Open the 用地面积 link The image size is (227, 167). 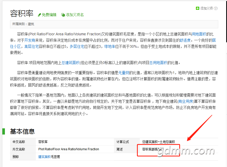[199, 34]
